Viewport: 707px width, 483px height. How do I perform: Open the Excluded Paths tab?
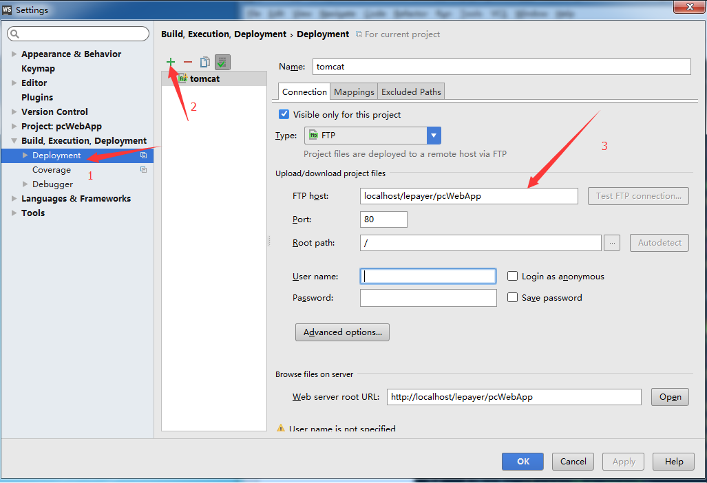[x=411, y=92]
